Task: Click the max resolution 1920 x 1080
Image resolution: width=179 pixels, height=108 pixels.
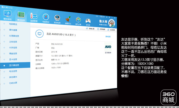Action: (56, 68)
